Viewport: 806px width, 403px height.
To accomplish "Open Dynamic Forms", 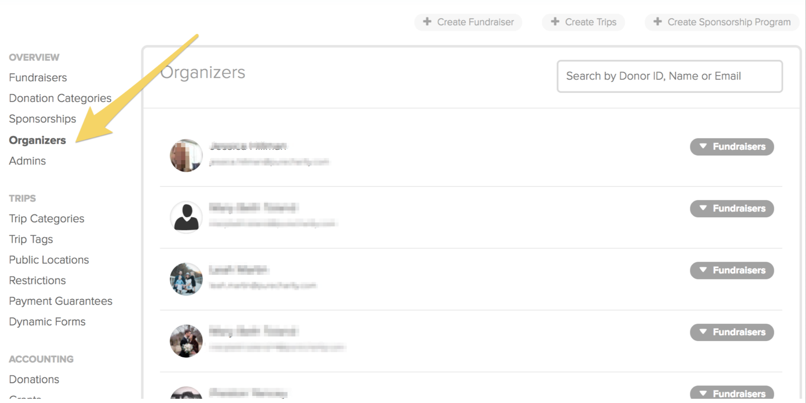I will 47,322.
